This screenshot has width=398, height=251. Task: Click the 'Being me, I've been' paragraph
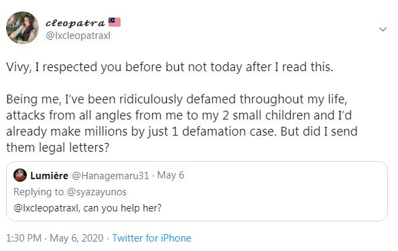coord(182,123)
